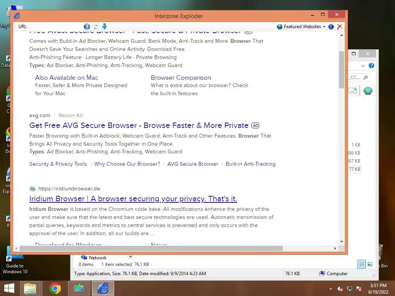Screen dimensions: 395x296
Task: Open the Built-in Anti-Tracking sitelink
Action: 251,164
